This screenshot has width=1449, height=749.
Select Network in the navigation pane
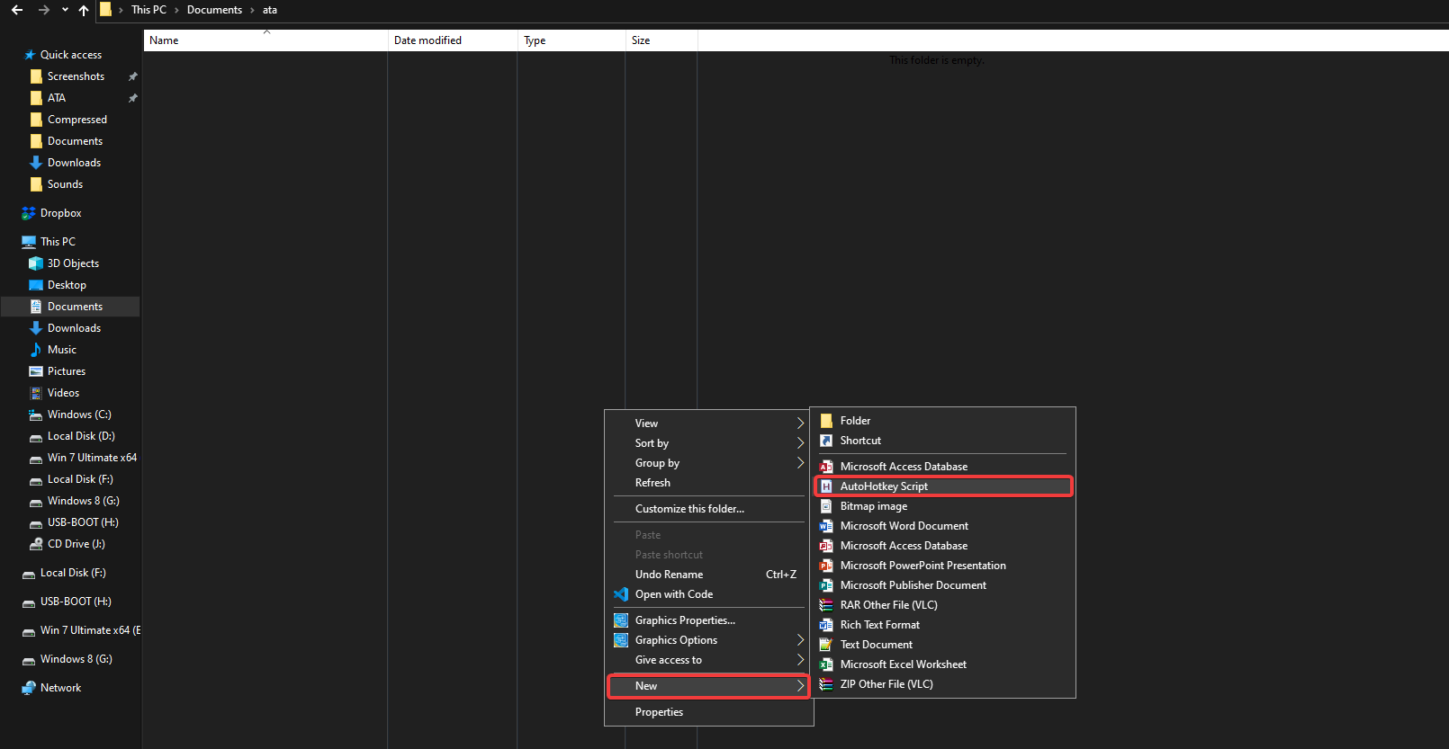60,688
